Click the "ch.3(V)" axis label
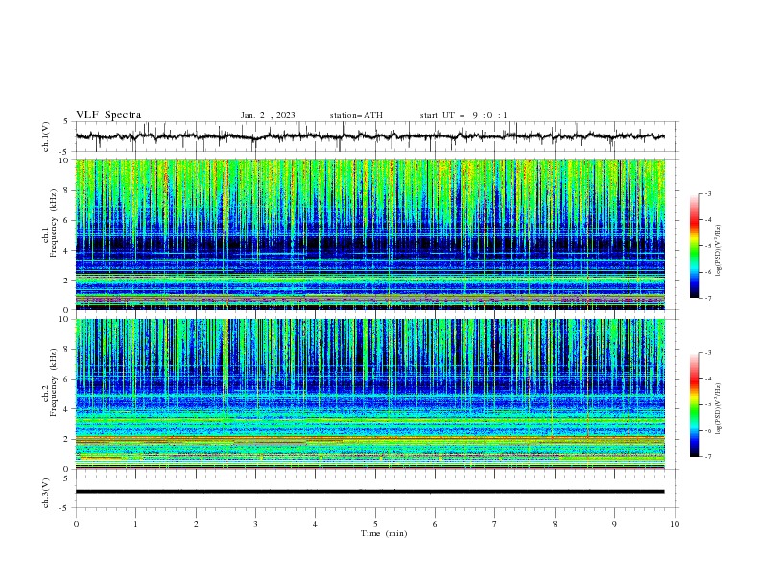This screenshot has height=588, width=760. (x=46, y=493)
